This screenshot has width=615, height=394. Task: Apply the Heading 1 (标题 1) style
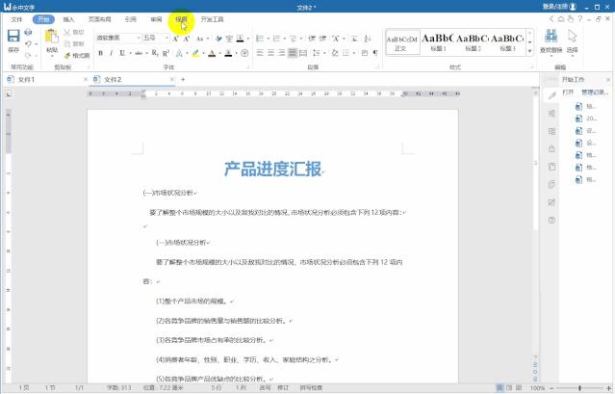click(438, 42)
